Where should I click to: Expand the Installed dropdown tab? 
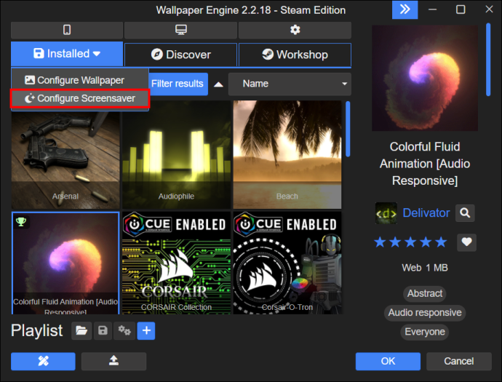click(67, 54)
